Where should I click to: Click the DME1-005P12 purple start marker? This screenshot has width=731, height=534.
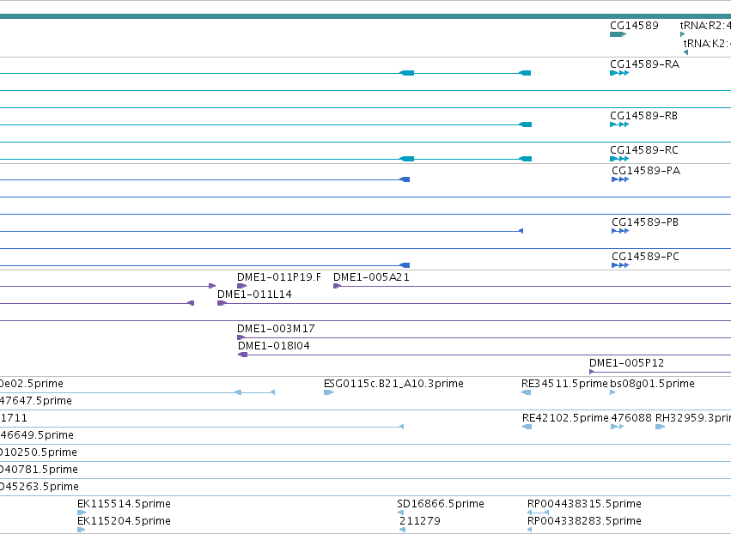(x=592, y=372)
